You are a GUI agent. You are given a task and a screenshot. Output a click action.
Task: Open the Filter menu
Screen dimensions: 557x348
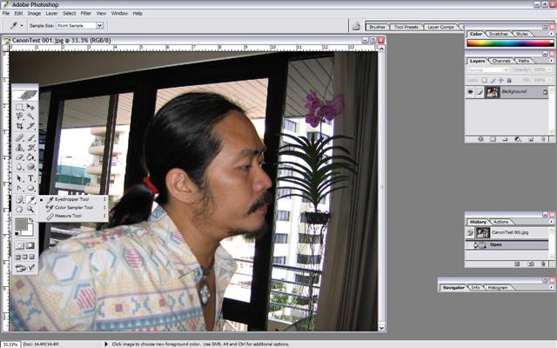pyautogui.click(x=85, y=13)
